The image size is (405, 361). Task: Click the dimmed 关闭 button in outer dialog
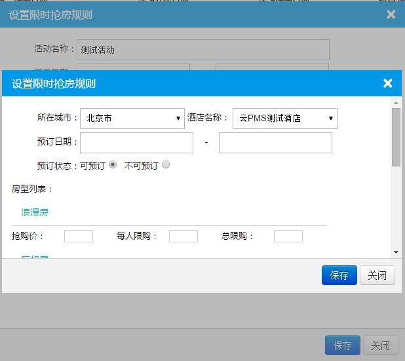tap(380, 345)
